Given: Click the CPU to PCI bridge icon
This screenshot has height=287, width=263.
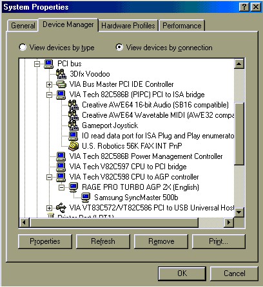Looking at the screenshot, I should click(61, 167).
